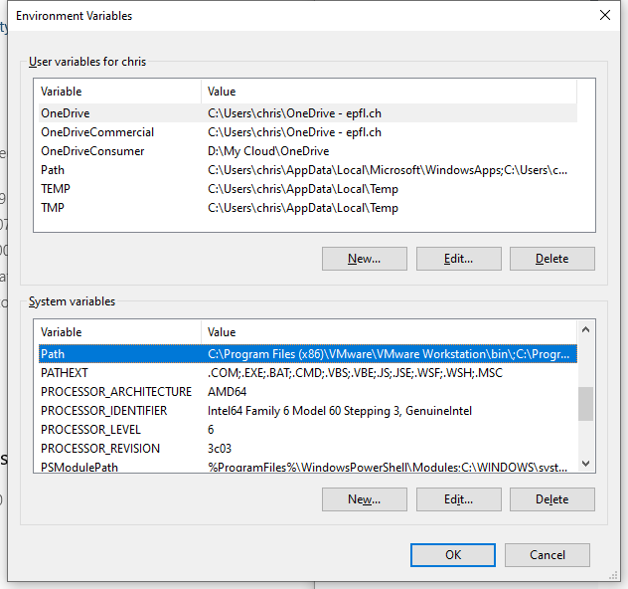Click scroll up arrow in System variables list
Image resolution: width=628 pixels, height=589 pixels.
pos(585,331)
